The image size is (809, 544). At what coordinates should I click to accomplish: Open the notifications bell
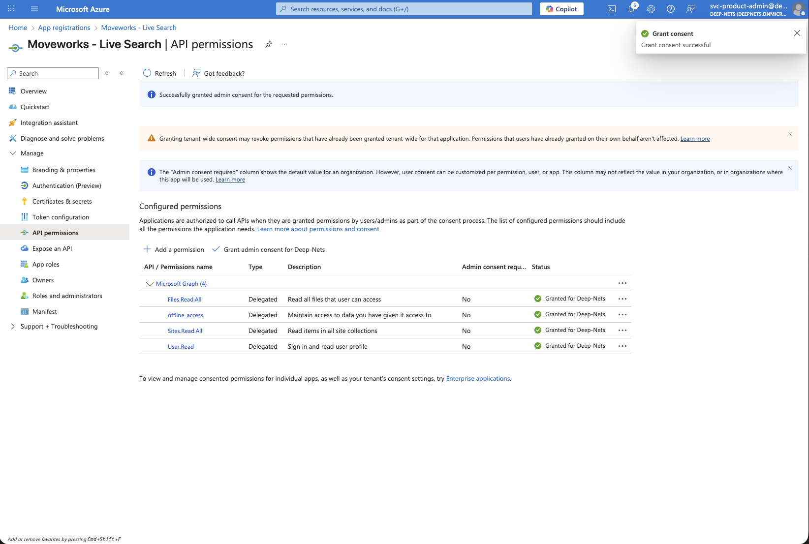tap(632, 9)
